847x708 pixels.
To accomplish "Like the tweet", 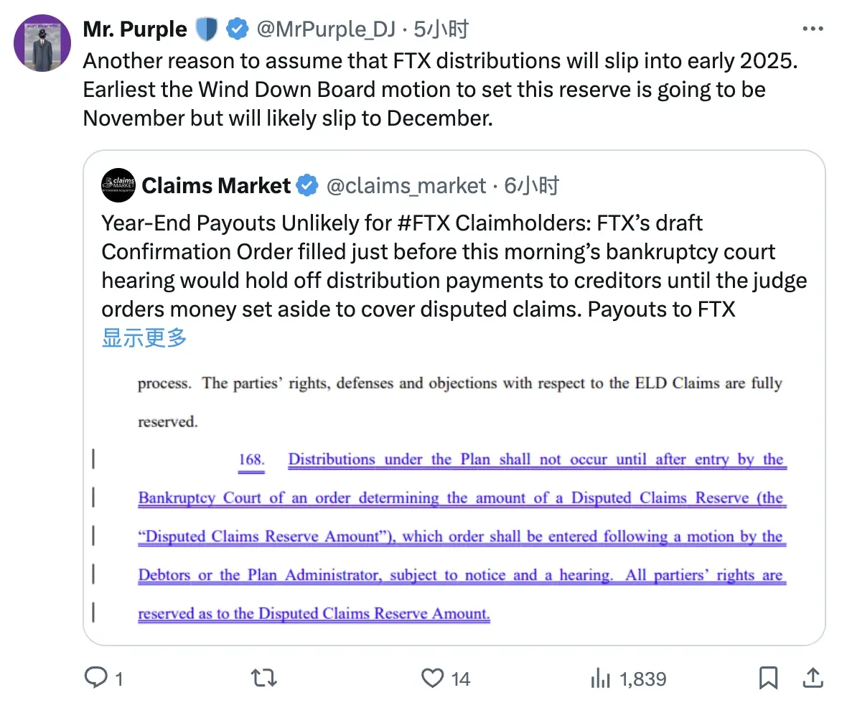I will point(431,677).
